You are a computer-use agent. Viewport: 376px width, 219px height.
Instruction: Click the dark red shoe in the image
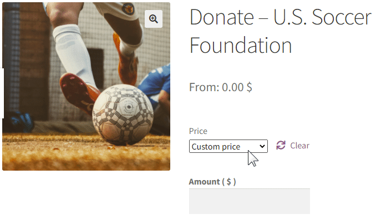(78, 93)
